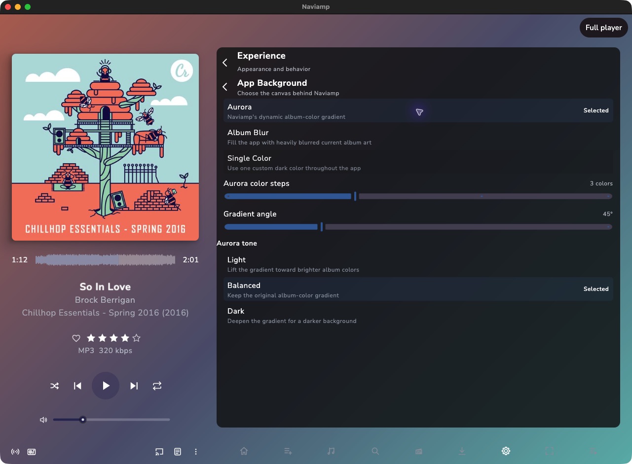The height and width of the screenshot is (464, 632).
Task: Choose the Light aurora tone
Action: pos(418,264)
